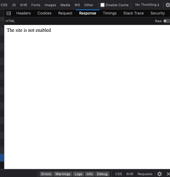Click the HTML section label
Image resolution: width=170 pixels, height=177 pixels.
pos(10,21)
